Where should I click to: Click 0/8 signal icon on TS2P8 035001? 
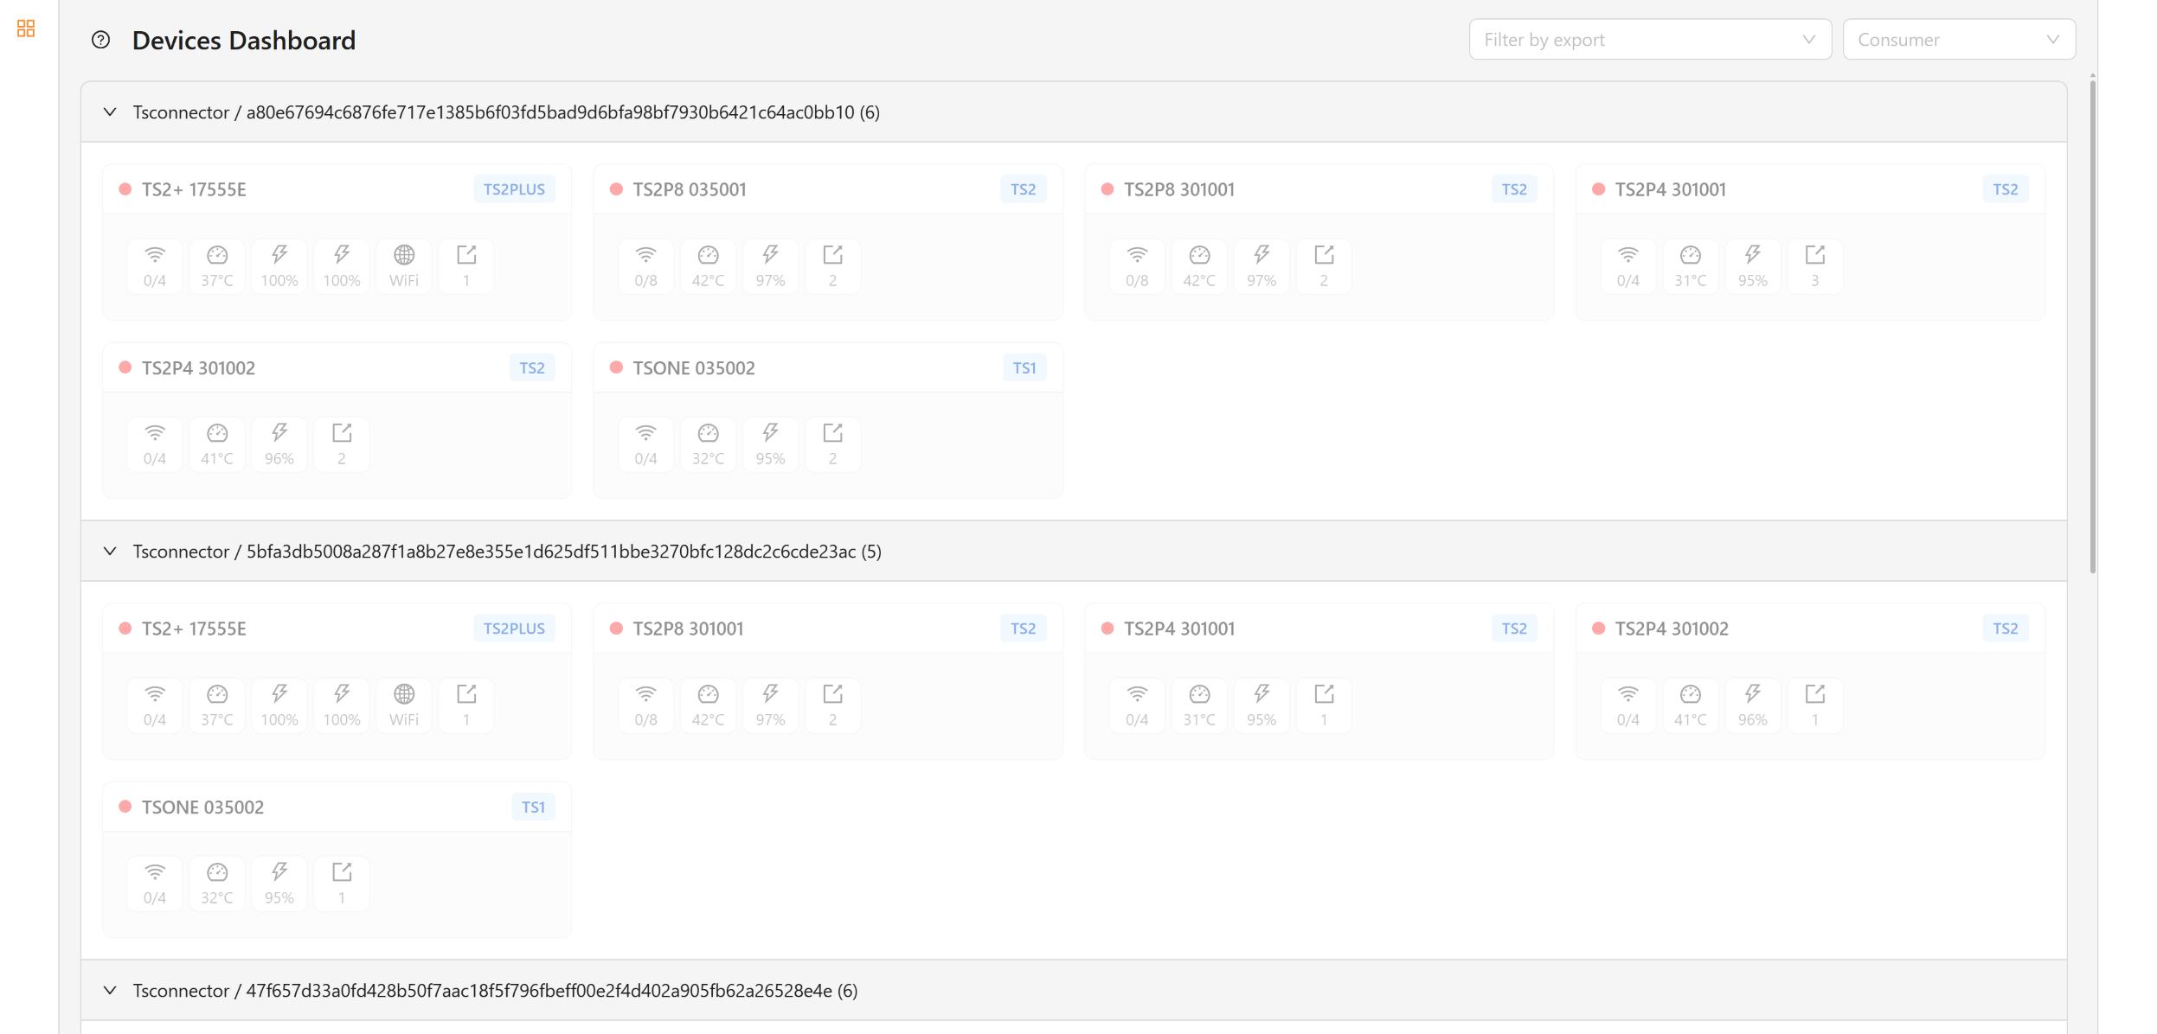tap(645, 267)
